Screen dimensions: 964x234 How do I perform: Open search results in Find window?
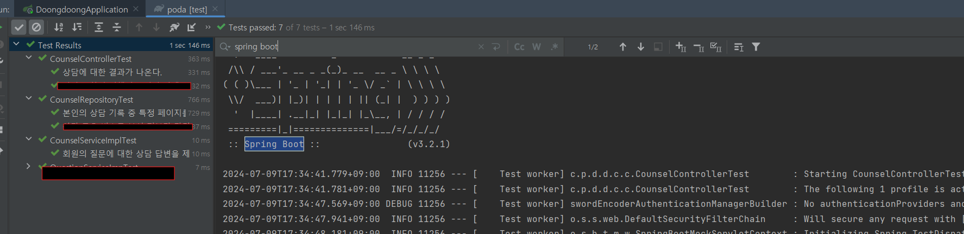point(739,47)
